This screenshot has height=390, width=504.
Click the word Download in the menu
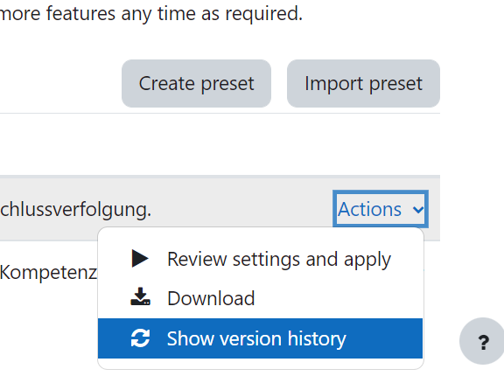point(211,298)
